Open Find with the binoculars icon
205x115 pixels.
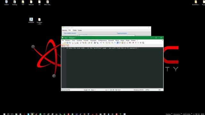click(x=95, y=43)
